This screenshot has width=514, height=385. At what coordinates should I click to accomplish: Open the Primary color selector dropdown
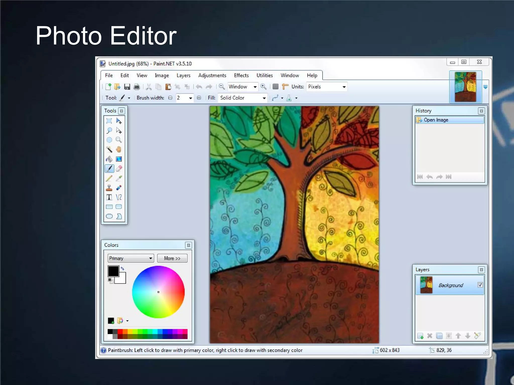point(131,258)
